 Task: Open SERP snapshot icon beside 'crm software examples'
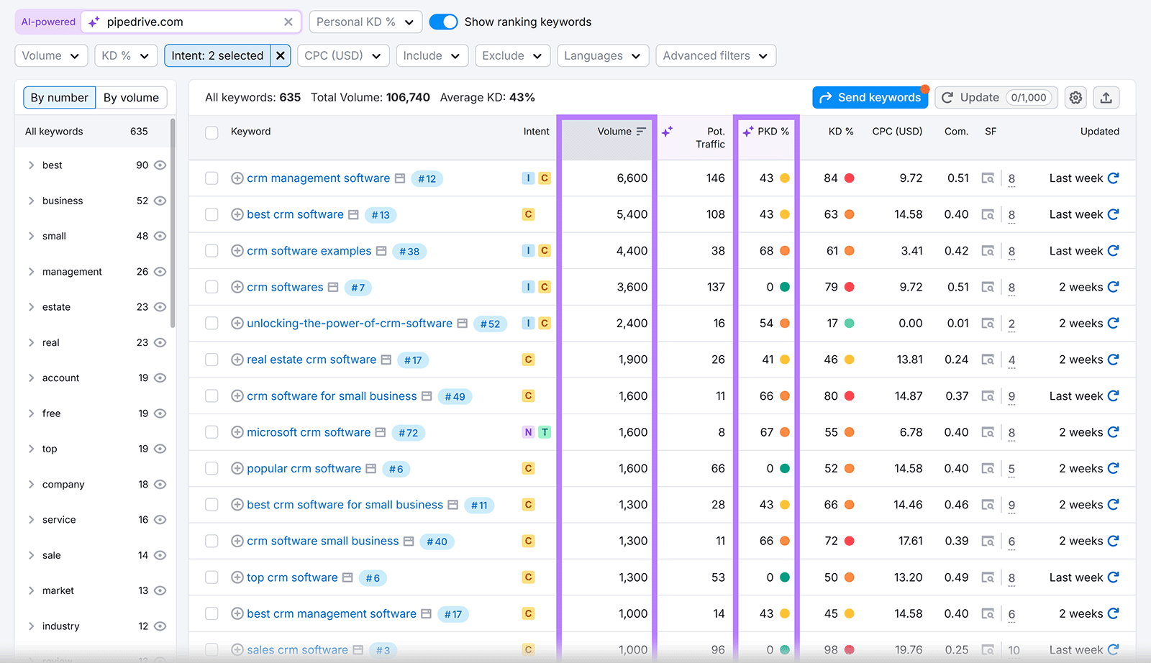[381, 251]
